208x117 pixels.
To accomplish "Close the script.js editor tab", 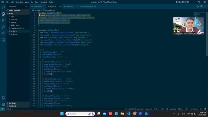I will click(60, 6).
